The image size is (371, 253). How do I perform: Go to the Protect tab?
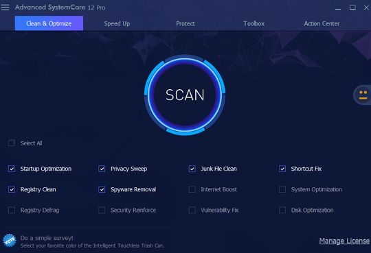185,23
